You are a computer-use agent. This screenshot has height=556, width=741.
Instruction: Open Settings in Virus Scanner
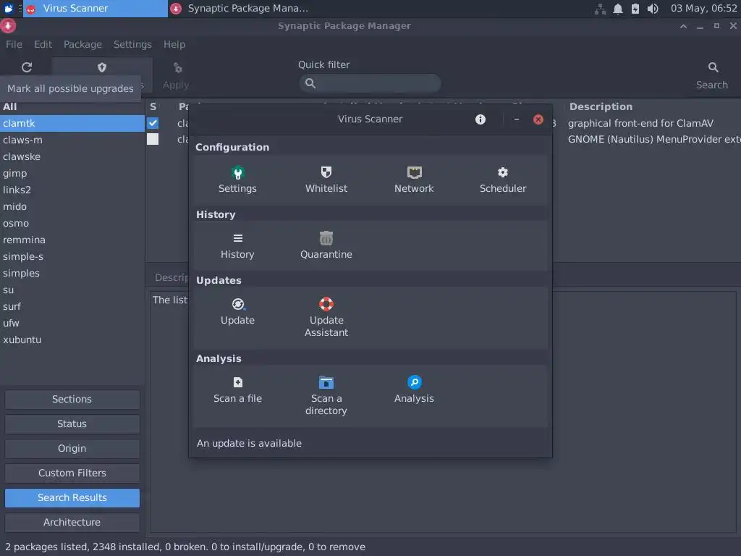point(237,180)
